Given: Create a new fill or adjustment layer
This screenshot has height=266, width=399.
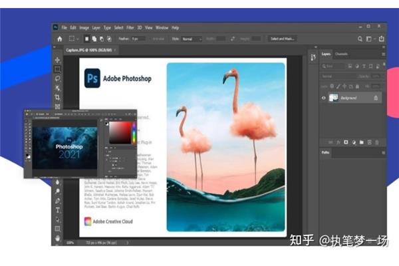Looking at the screenshot, I should coord(354,142).
